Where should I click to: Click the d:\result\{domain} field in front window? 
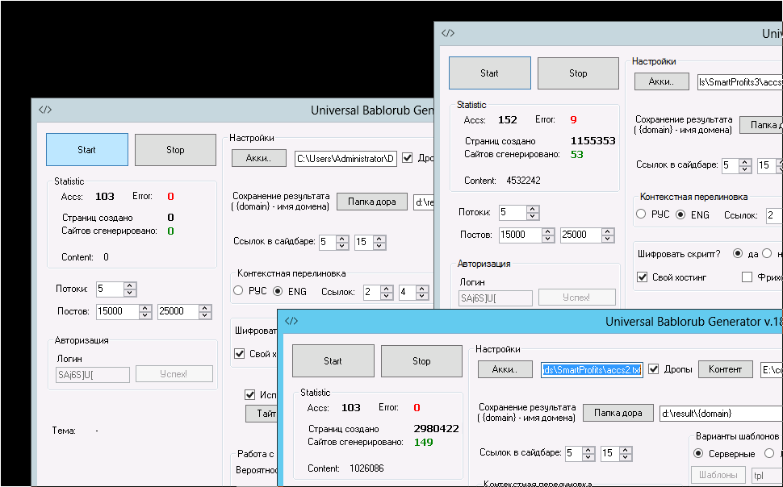721,413
